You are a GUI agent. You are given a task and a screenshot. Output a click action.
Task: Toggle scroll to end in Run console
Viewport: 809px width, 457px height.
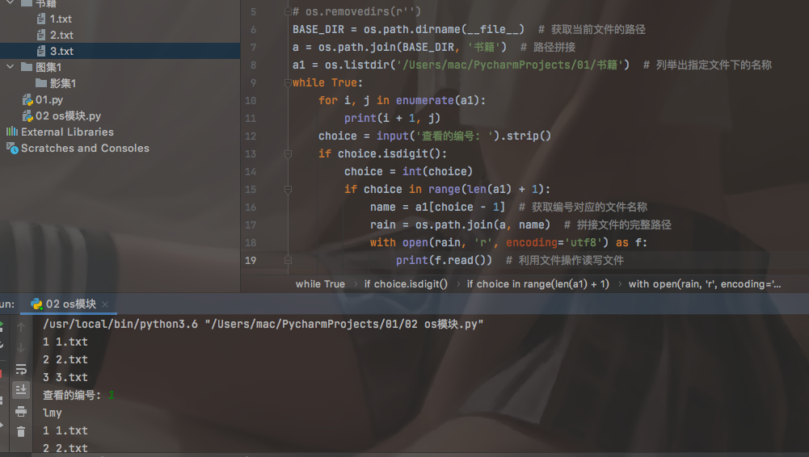point(21,390)
